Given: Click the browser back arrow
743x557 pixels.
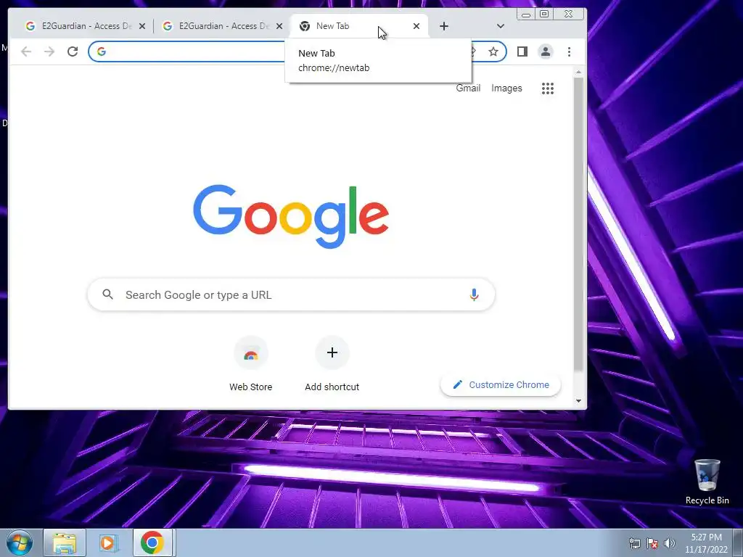Looking at the screenshot, I should coord(26,51).
